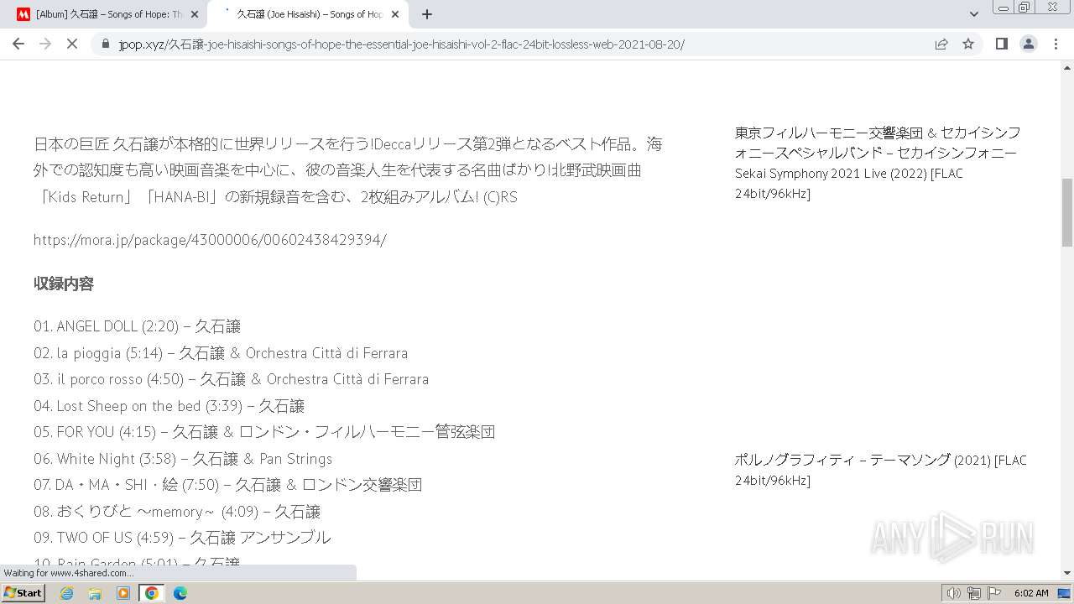Image resolution: width=1074 pixels, height=604 pixels.
Task: Open Sekai Symphony 2021 Live link
Action: pos(878,163)
